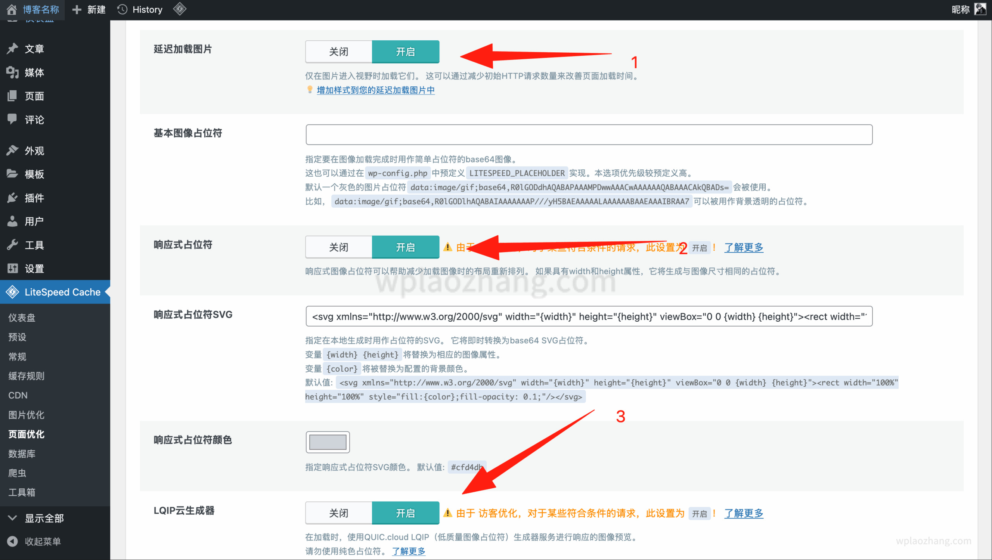Image resolution: width=992 pixels, height=560 pixels.
Task: Go to 图片优化 submenu item
Action: tap(26, 415)
